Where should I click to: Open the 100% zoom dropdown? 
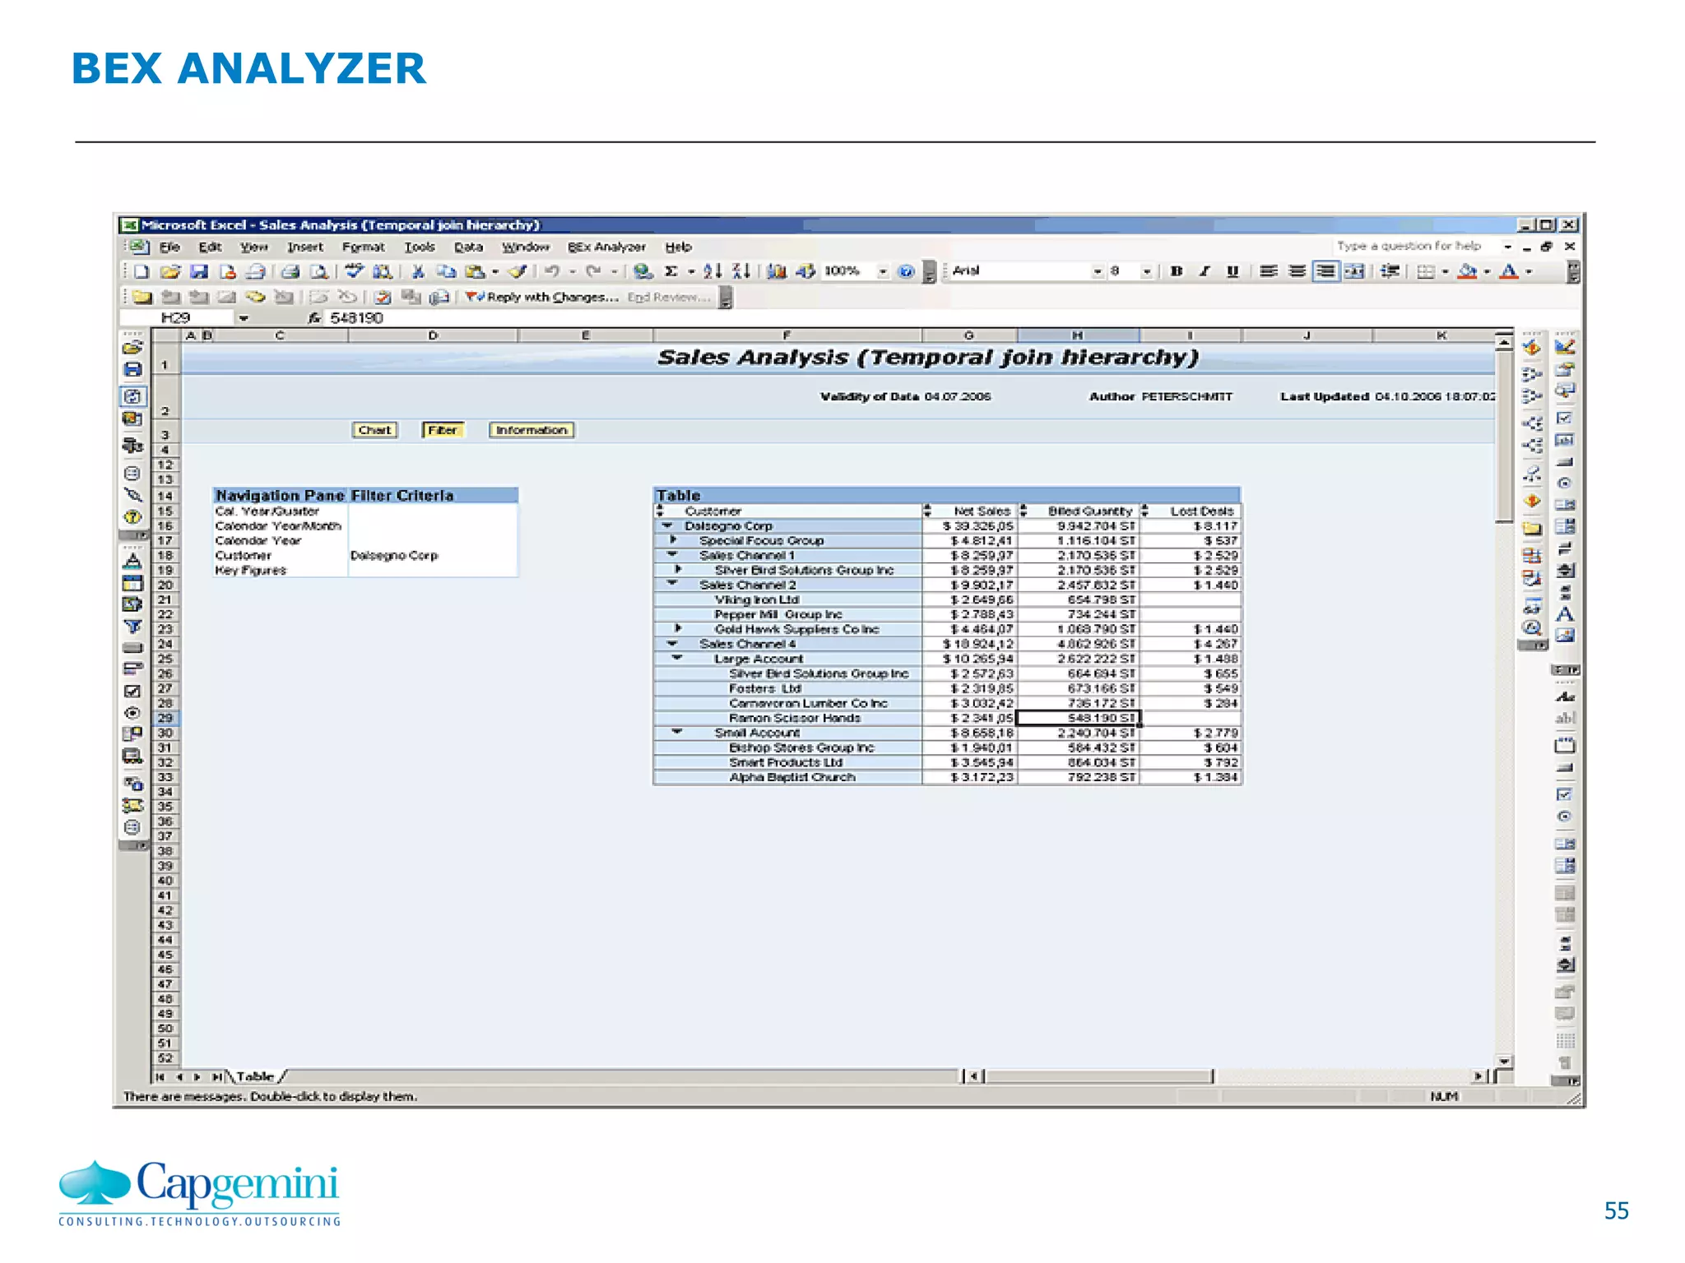point(883,271)
